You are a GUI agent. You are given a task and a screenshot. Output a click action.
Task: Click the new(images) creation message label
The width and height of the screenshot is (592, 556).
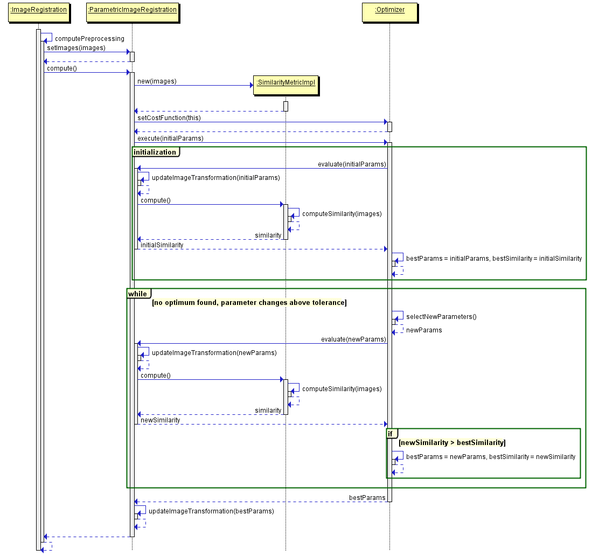click(157, 81)
